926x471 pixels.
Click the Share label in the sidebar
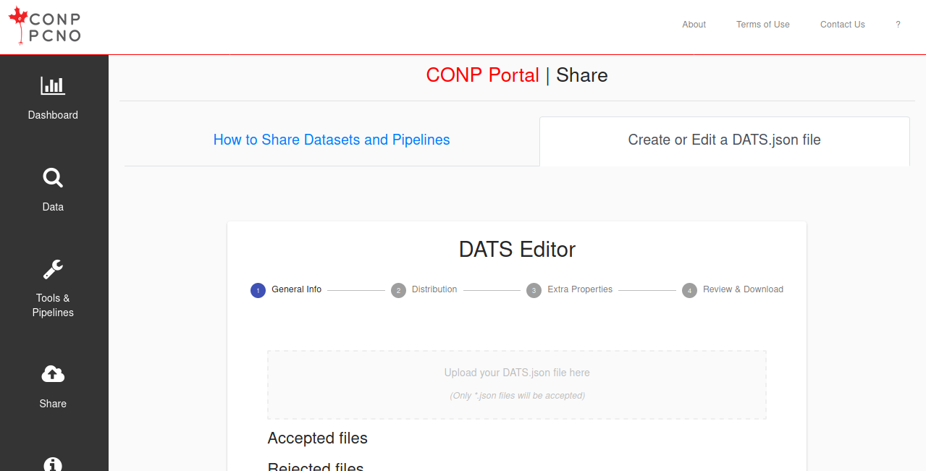tap(53, 404)
